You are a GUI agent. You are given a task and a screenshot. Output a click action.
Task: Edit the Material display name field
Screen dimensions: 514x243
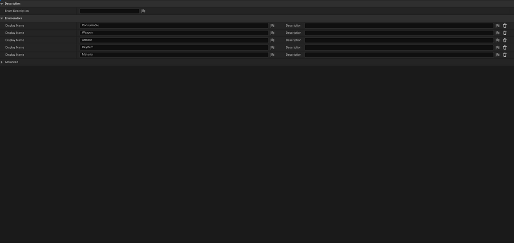[174, 55]
